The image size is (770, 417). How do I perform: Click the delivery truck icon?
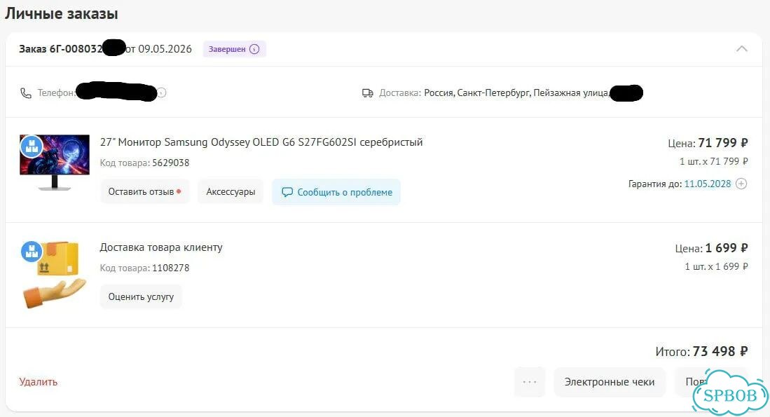pos(367,93)
